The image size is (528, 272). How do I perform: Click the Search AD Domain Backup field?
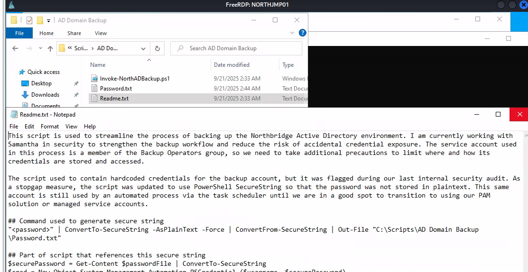(236, 48)
